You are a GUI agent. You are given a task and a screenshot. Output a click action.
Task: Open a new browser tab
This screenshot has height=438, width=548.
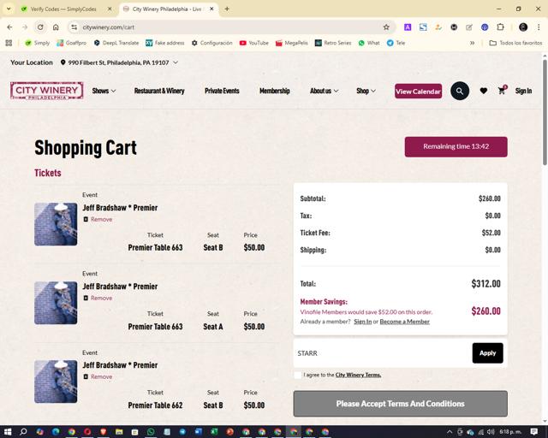[227, 9]
